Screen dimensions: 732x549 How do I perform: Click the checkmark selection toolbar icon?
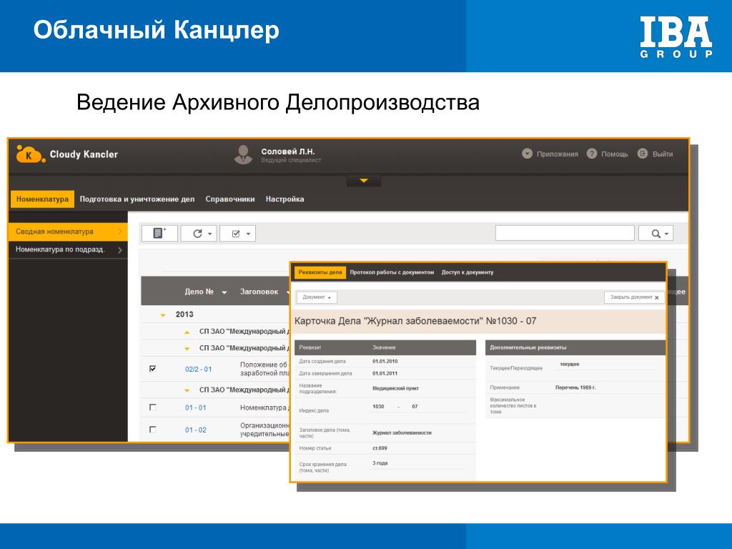pos(236,234)
